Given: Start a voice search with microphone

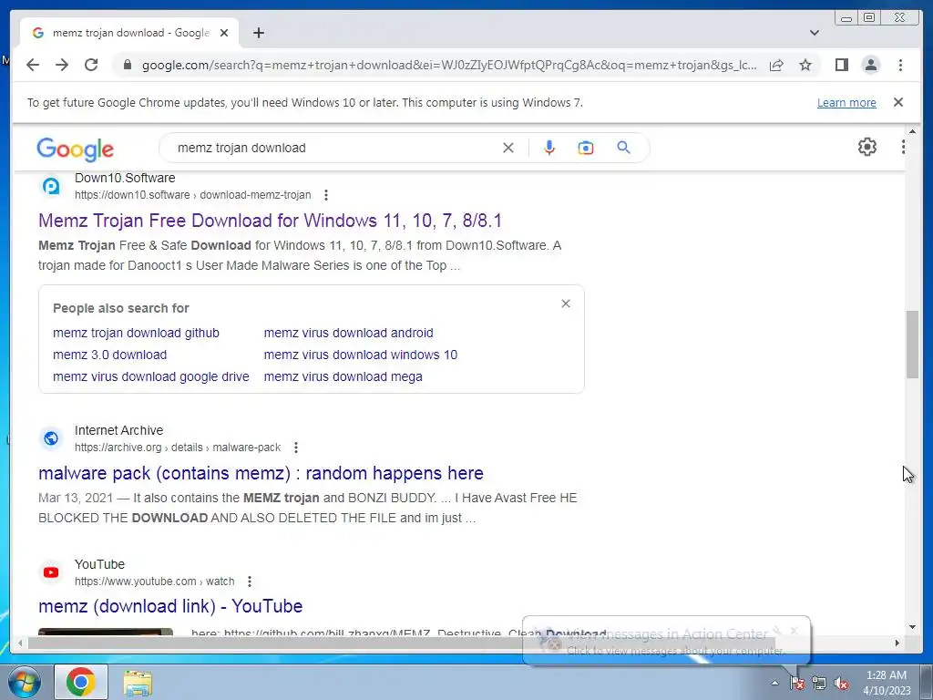Looking at the screenshot, I should coord(549,148).
